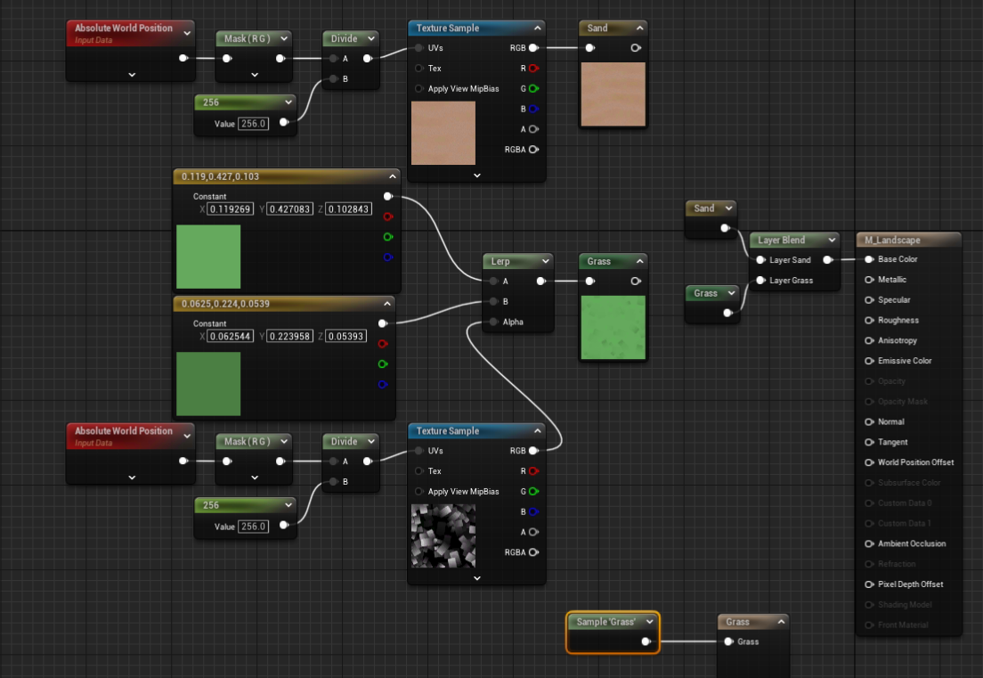Click the dark green color swatch
983x678 pixels.
[208, 384]
